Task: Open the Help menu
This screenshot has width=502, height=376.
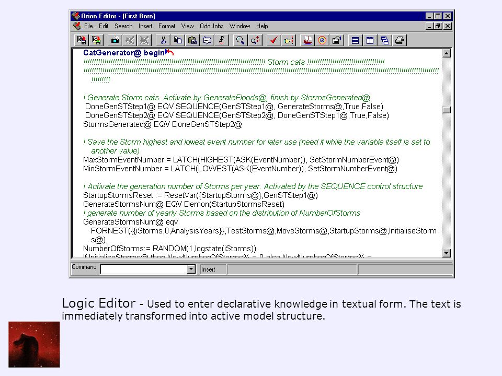Action: (262, 26)
